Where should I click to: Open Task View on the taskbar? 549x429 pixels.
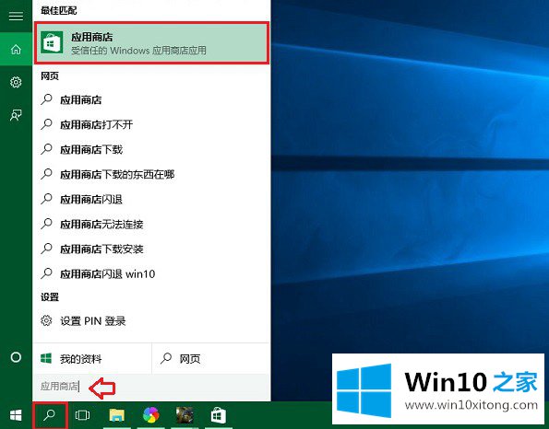click(x=82, y=415)
